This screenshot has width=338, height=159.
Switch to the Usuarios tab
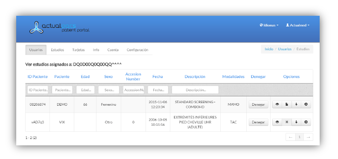coord(36,50)
